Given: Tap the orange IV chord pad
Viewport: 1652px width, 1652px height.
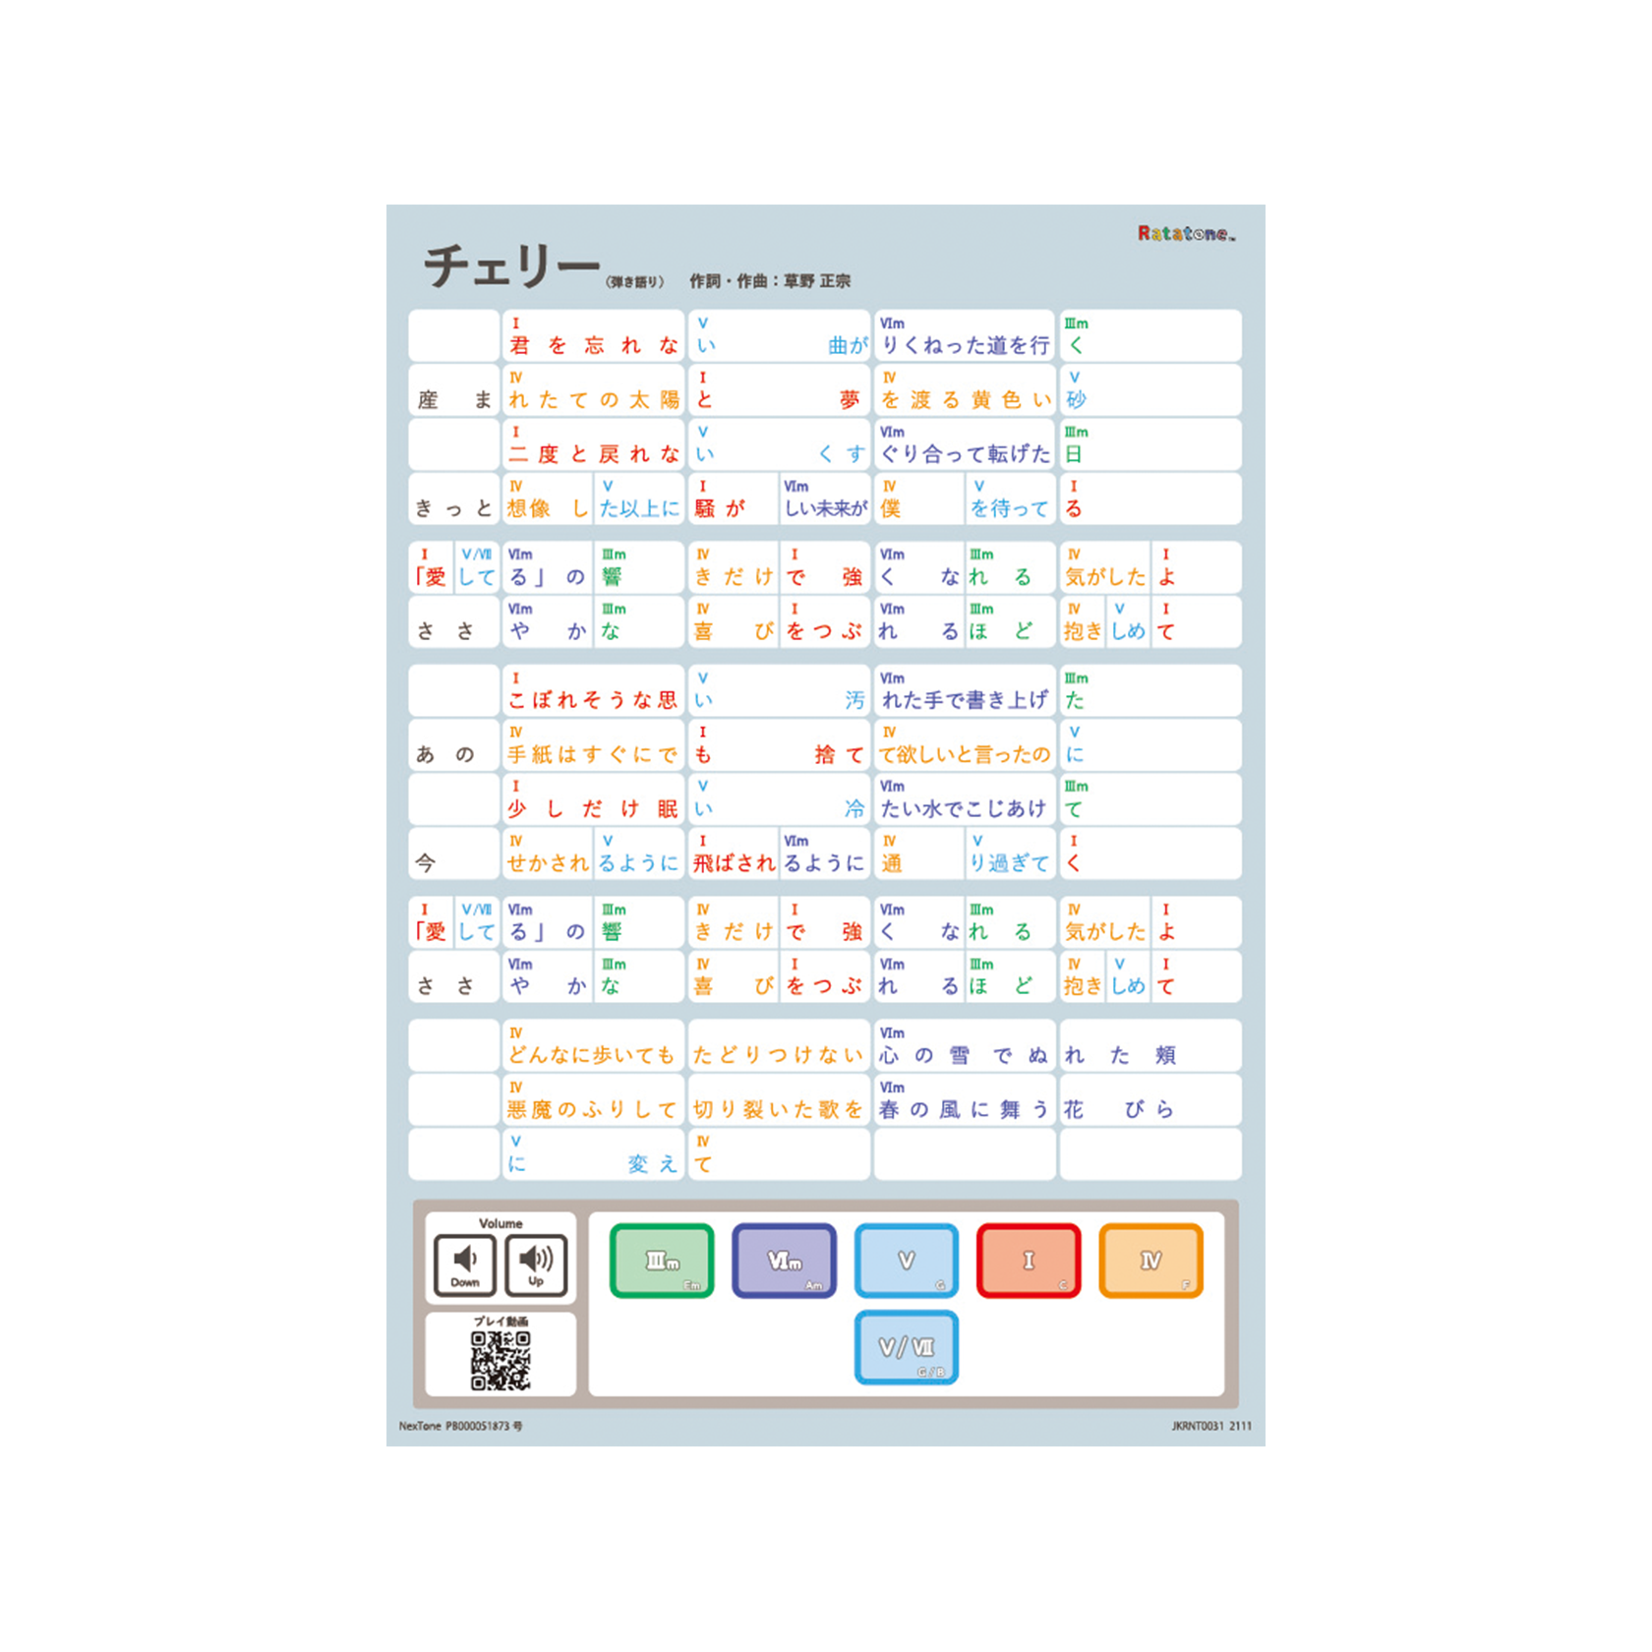Looking at the screenshot, I should [1150, 1261].
